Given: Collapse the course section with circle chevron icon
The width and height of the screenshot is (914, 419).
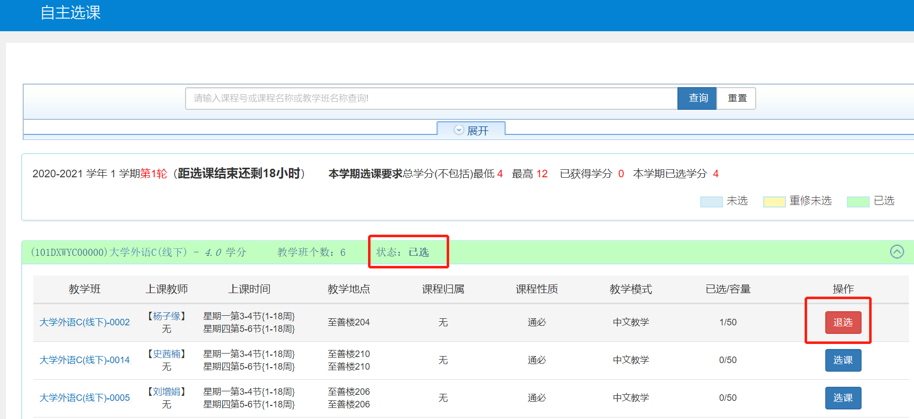Looking at the screenshot, I should (897, 251).
